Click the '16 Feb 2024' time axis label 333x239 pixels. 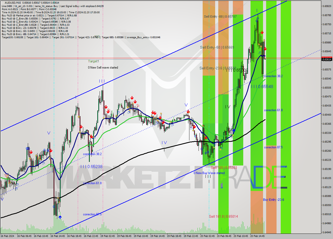click(7, 236)
